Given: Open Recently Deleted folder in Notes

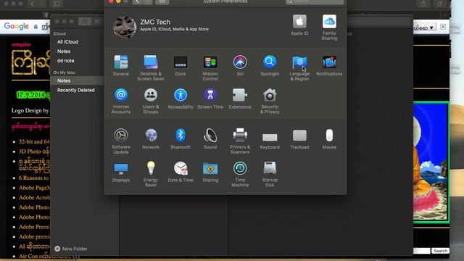Looking at the screenshot, I should (x=75, y=90).
